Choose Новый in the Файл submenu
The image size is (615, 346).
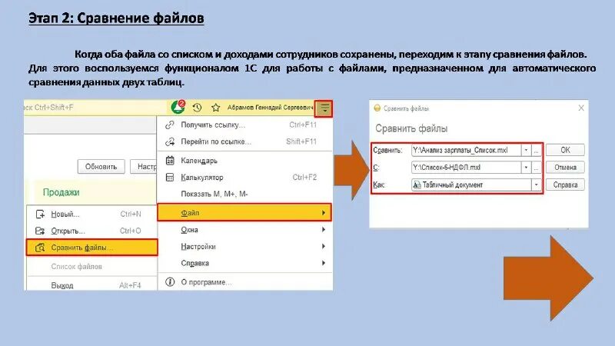[x=91, y=214]
